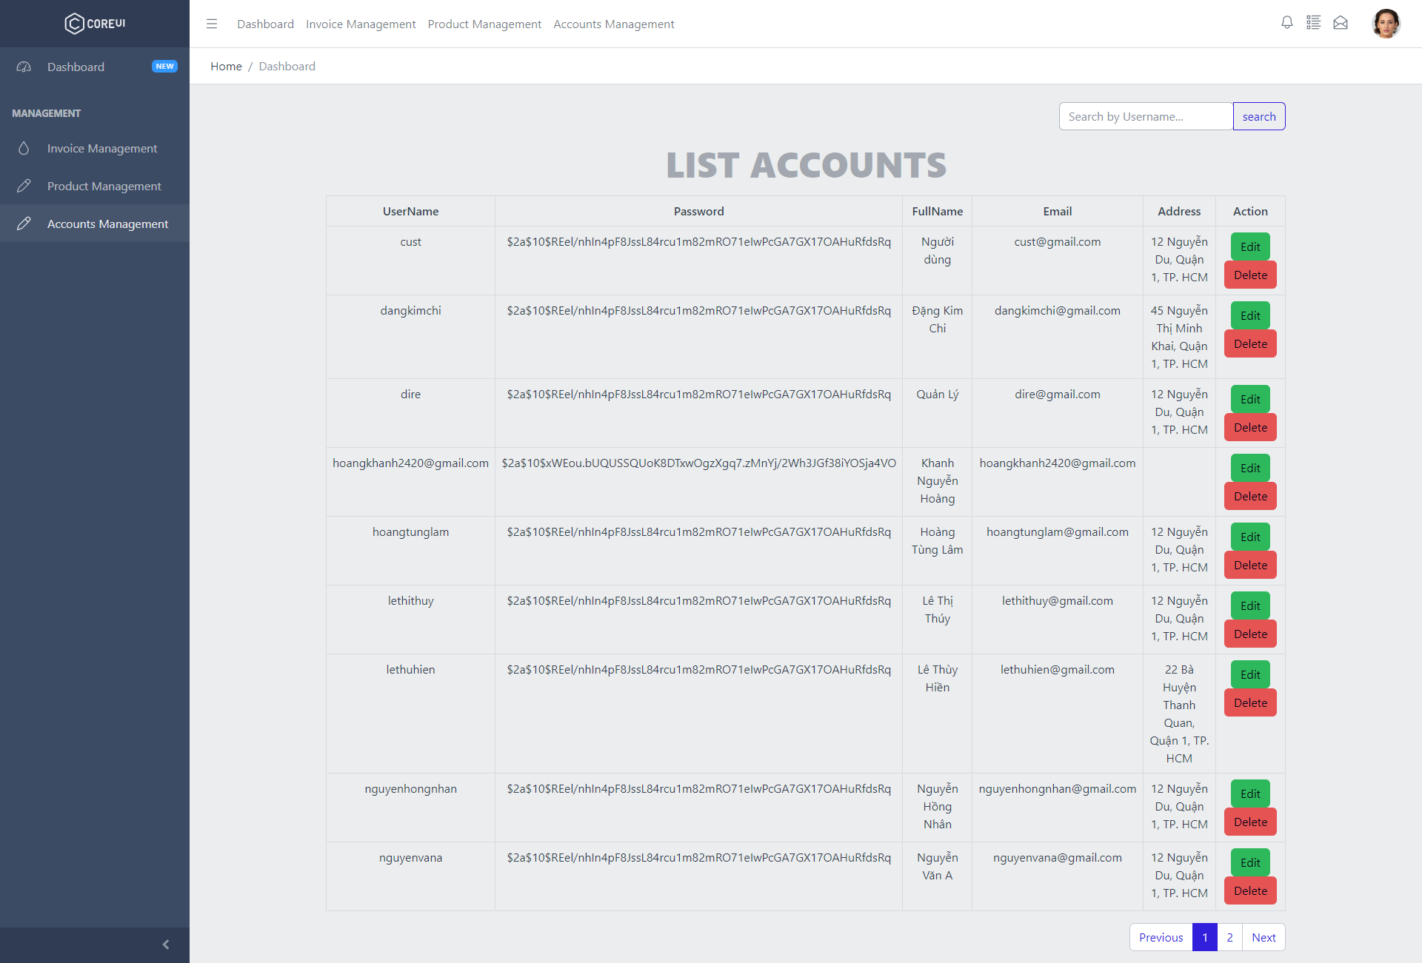Screen dimensions: 1422x963
Task: Edit the hoangtunglam account
Action: coord(1250,537)
